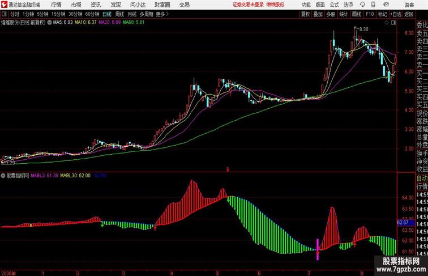Click the 外盘 row in side panel
Screen dimensions: 428x276
click(422, 145)
